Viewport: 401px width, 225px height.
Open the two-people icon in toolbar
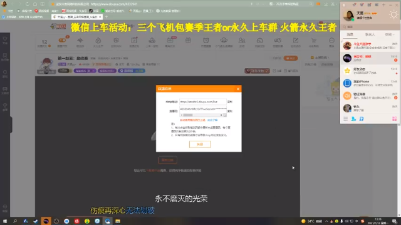(x=242, y=40)
